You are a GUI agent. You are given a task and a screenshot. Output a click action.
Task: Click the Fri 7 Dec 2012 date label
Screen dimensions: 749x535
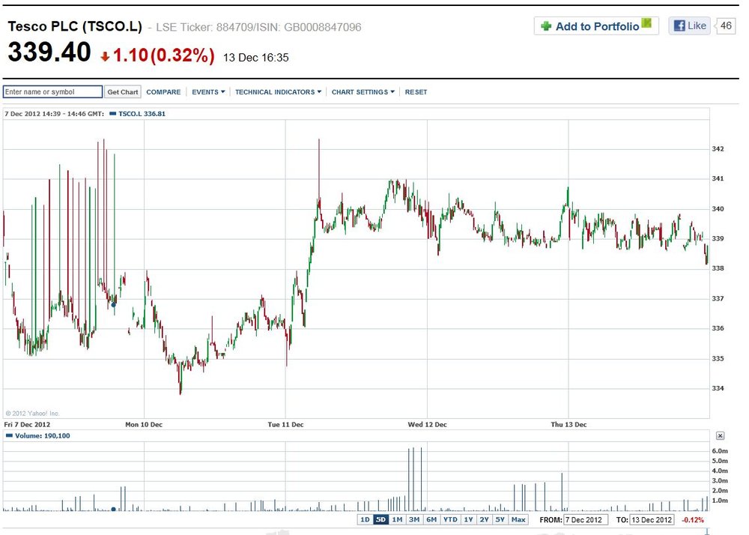tap(27, 424)
